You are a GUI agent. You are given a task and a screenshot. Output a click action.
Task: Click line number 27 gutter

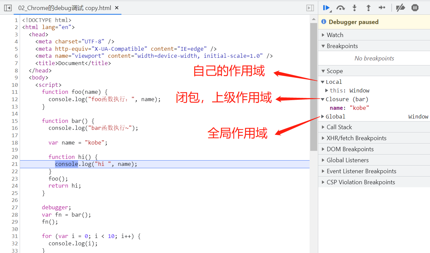[x=14, y=207]
